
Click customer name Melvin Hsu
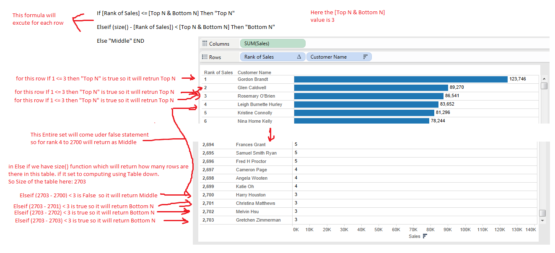[248, 212]
